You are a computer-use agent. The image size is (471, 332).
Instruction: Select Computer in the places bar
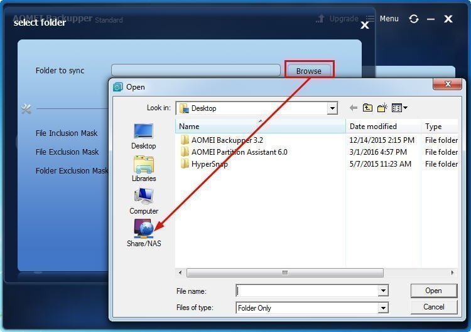point(144,201)
